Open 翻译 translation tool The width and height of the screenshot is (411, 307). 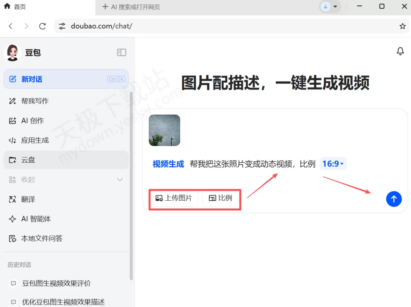[x=66, y=199]
